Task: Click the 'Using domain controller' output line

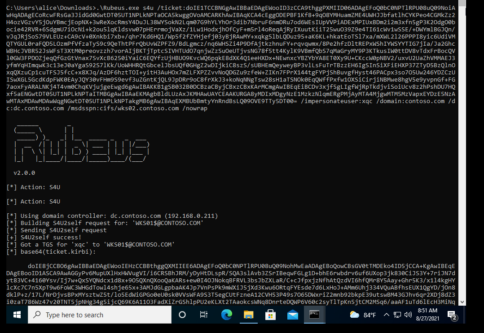Action: [112, 216]
